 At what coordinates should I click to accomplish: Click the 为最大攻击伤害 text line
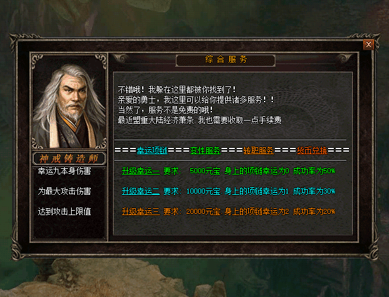click(x=65, y=191)
